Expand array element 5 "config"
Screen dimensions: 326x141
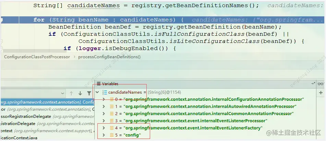(x=104, y=135)
